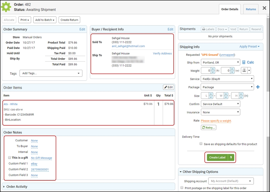
Task: Click the Void button in Shipments
Action: (233, 29)
